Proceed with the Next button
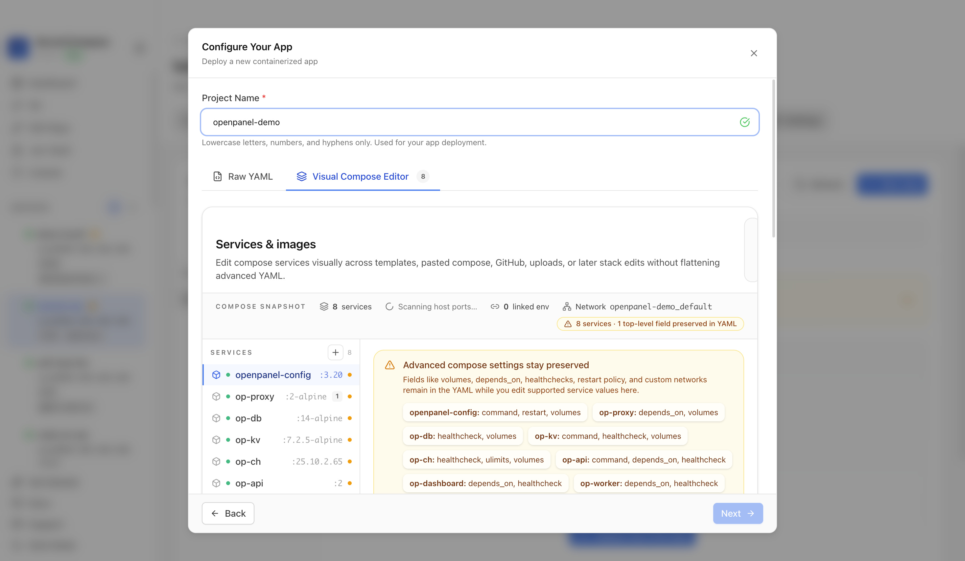This screenshot has width=965, height=561. [738, 513]
